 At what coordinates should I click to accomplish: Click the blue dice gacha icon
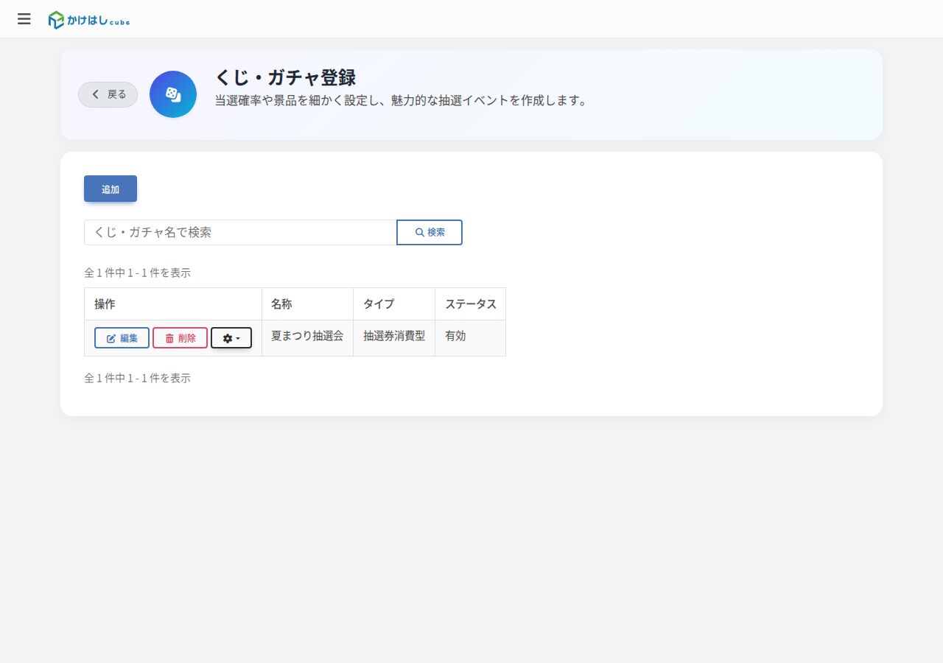(173, 94)
